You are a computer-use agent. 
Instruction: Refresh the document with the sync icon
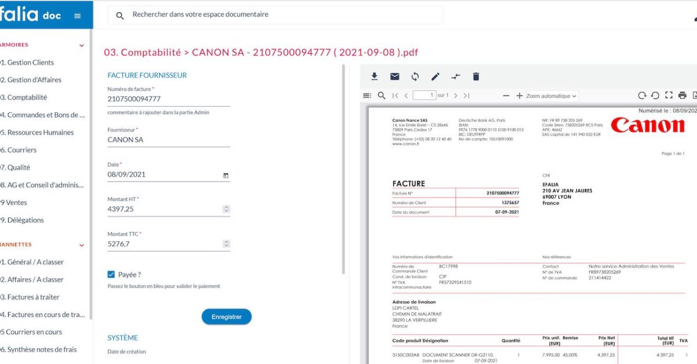click(415, 76)
